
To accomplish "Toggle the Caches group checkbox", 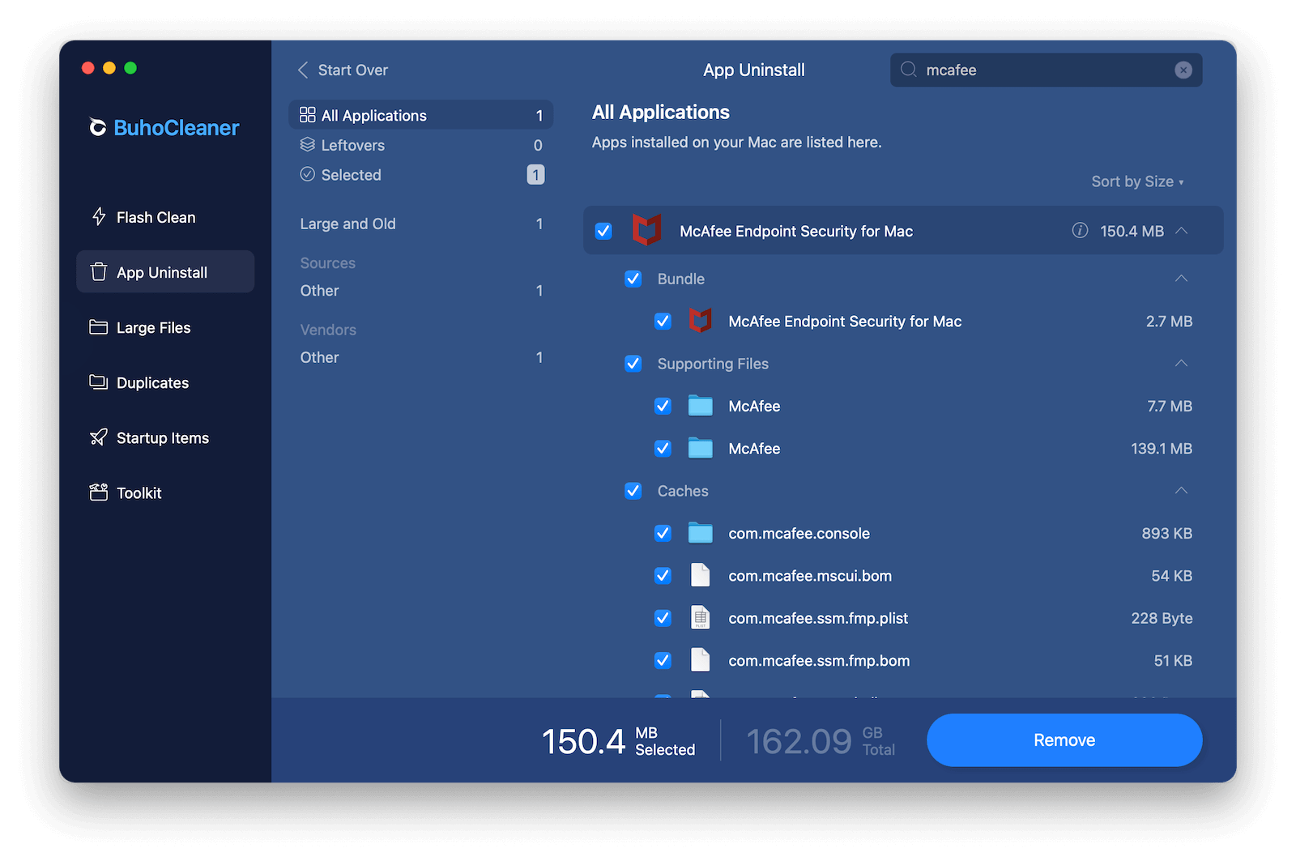I will click(633, 490).
